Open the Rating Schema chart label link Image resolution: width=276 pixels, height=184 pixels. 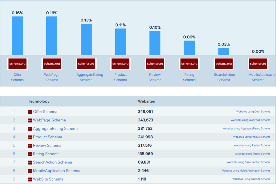pyautogui.click(x=189, y=77)
